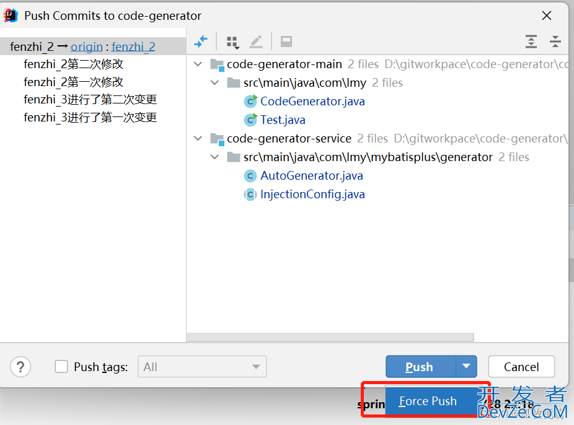The height and width of the screenshot is (425, 574).
Task: Open the Group By toolbar icon
Action: click(232, 42)
